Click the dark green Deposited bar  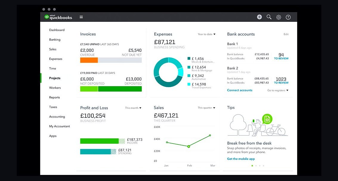[120, 89]
